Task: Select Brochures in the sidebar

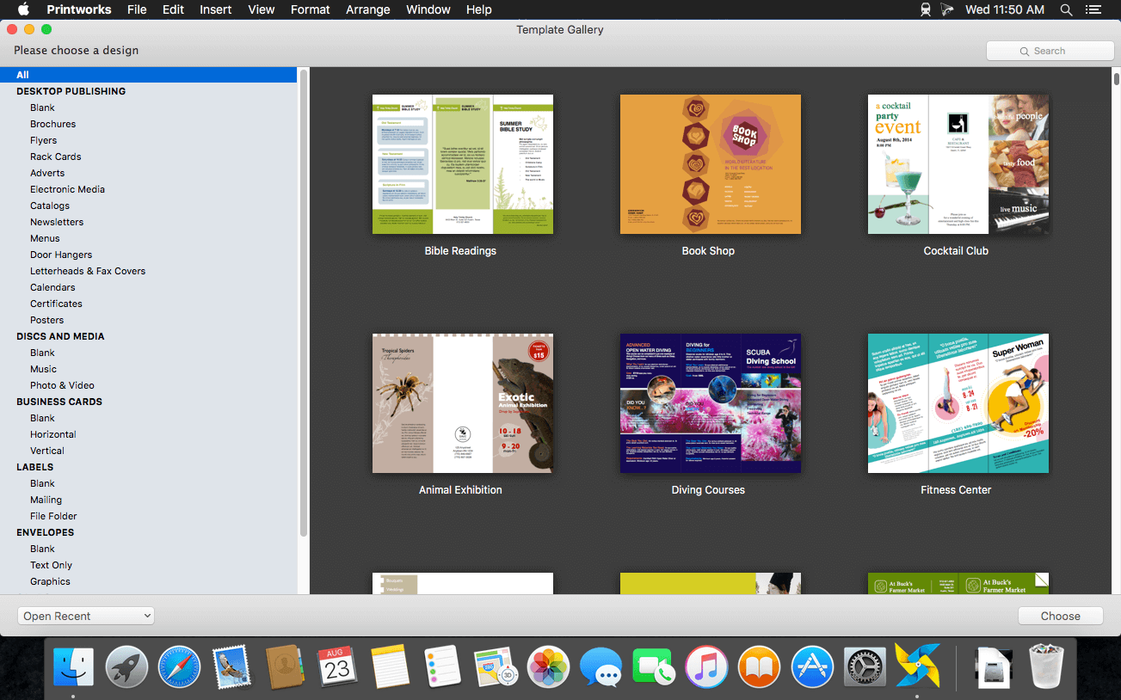Action: click(x=53, y=124)
